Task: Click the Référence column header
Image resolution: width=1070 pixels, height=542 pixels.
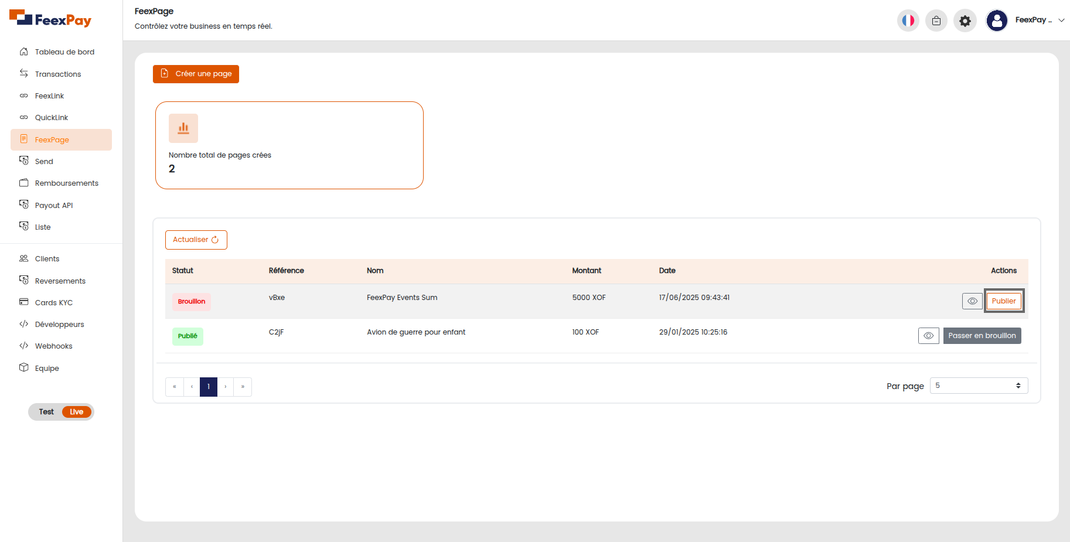Action: point(287,271)
